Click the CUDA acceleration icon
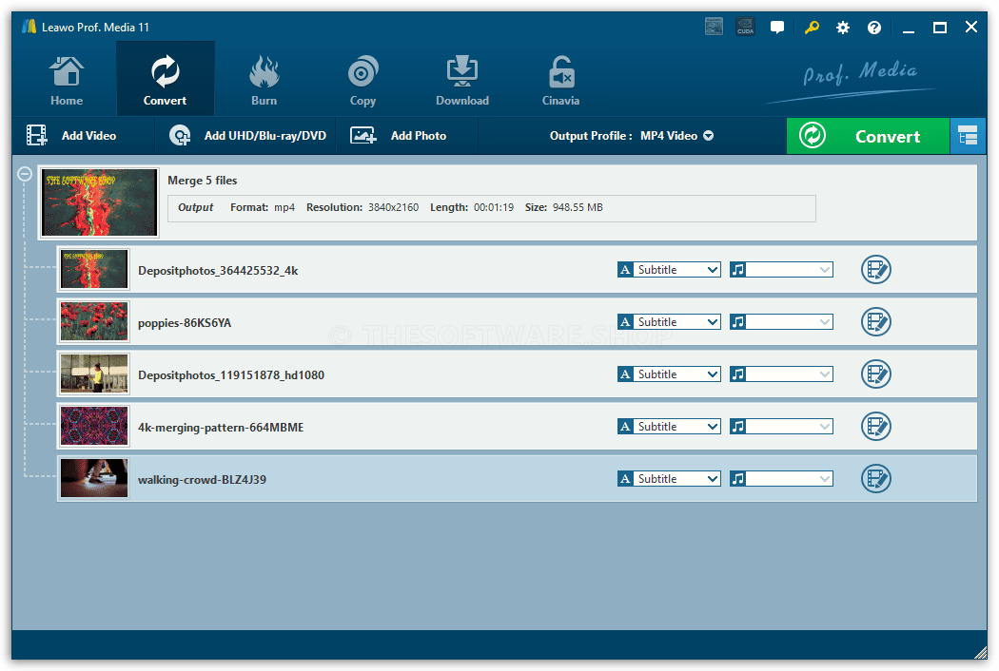Screen dimensions: 999x671 [x=745, y=27]
